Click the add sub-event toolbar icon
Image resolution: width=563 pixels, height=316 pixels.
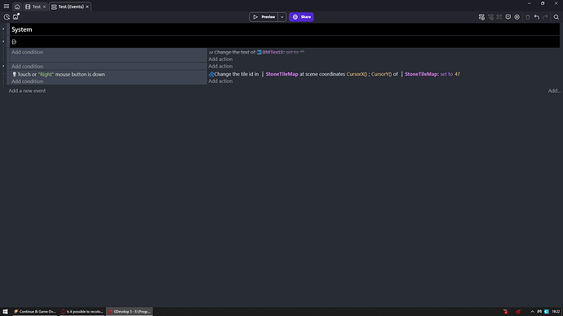pos(490,17)
